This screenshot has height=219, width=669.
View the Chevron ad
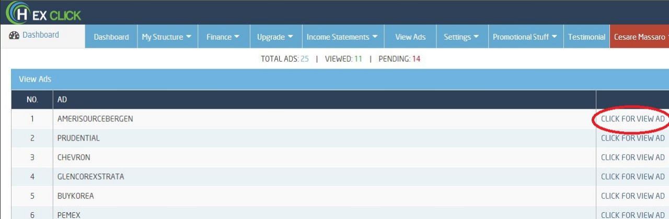[x=632, y=157]
